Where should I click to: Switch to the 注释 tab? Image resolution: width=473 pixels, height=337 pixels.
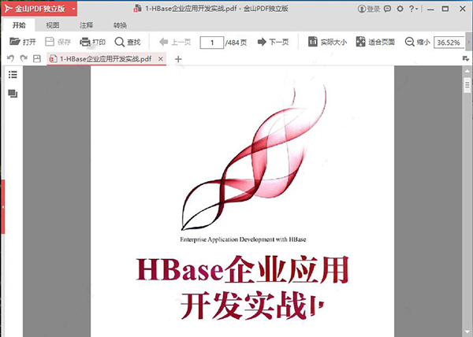(x=86, y=25)
